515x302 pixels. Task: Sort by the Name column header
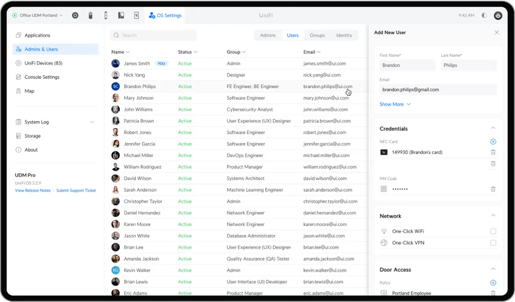120,52
